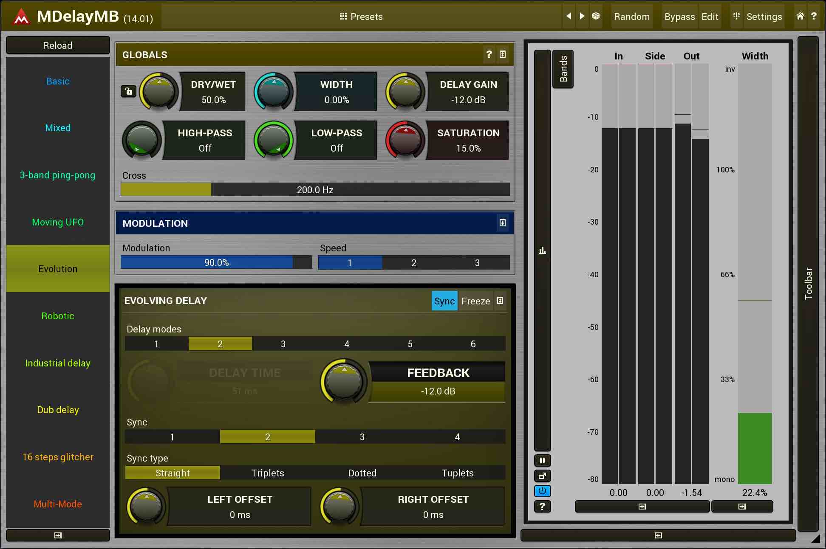Toggle the Sync button off
The height and width of the screenshot is (549, 826).
pyautogui.click(x=444, y=301)
